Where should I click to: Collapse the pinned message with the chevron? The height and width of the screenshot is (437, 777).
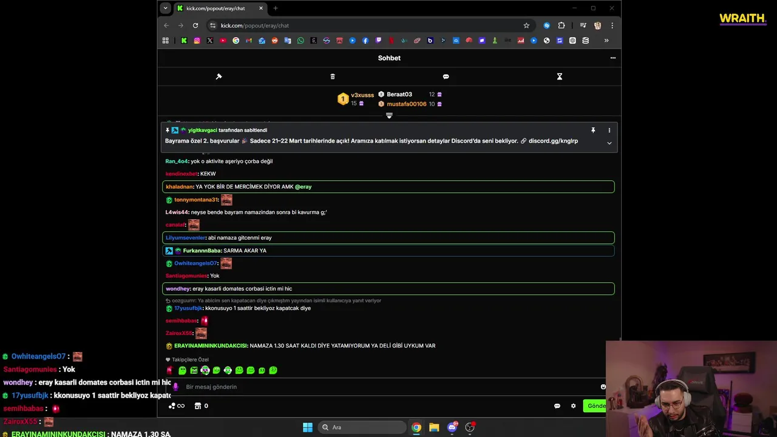(609, 143)
